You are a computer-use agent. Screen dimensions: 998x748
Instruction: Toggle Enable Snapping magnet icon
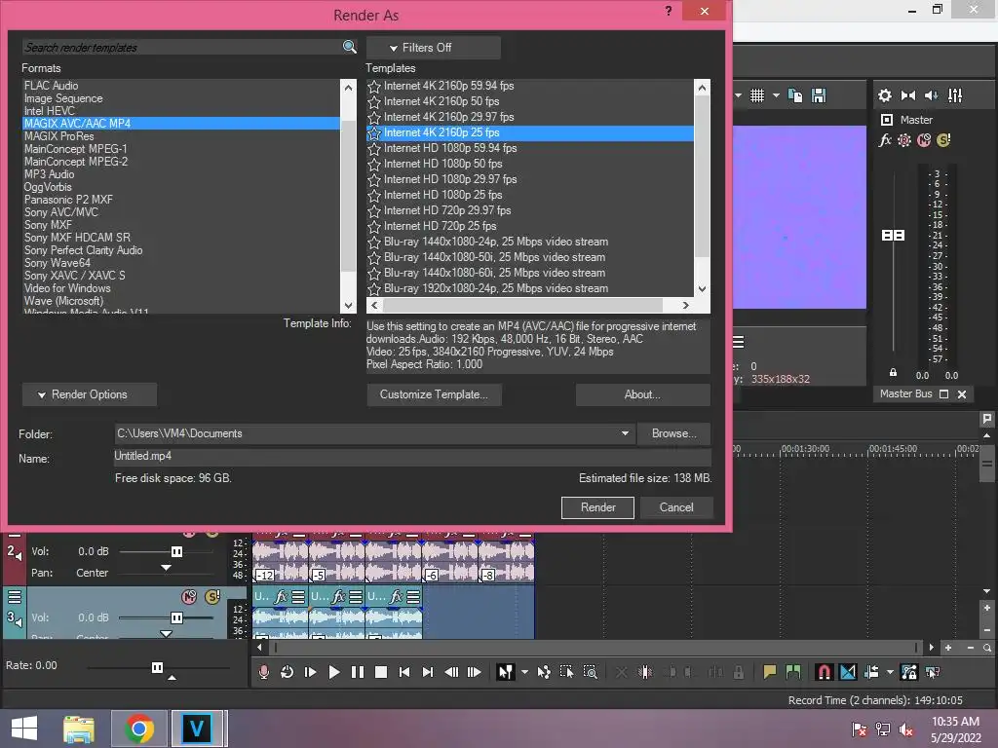coord(825,672)
